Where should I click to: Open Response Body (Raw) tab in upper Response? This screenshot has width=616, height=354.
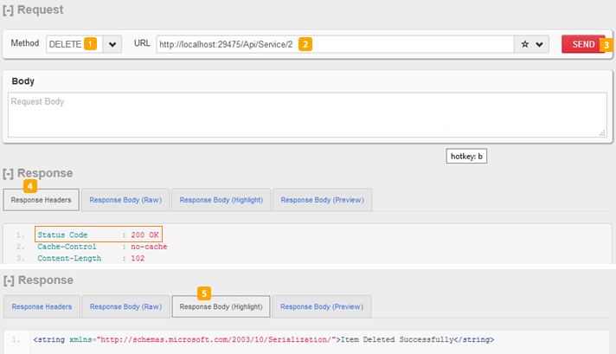[125, 200]
